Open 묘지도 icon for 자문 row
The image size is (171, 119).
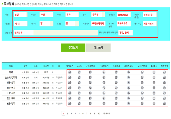[x=79, y=93]
